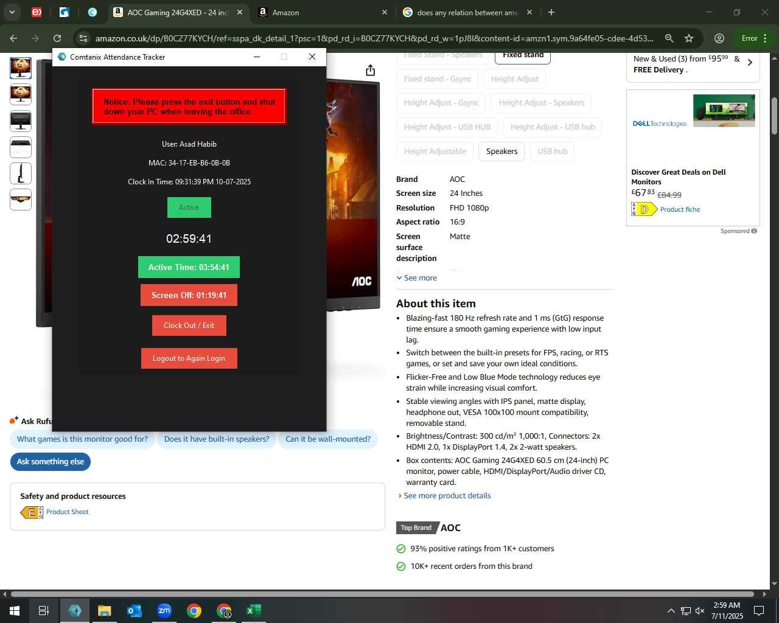Open site information icon in address bar

(x=83, y=38)
